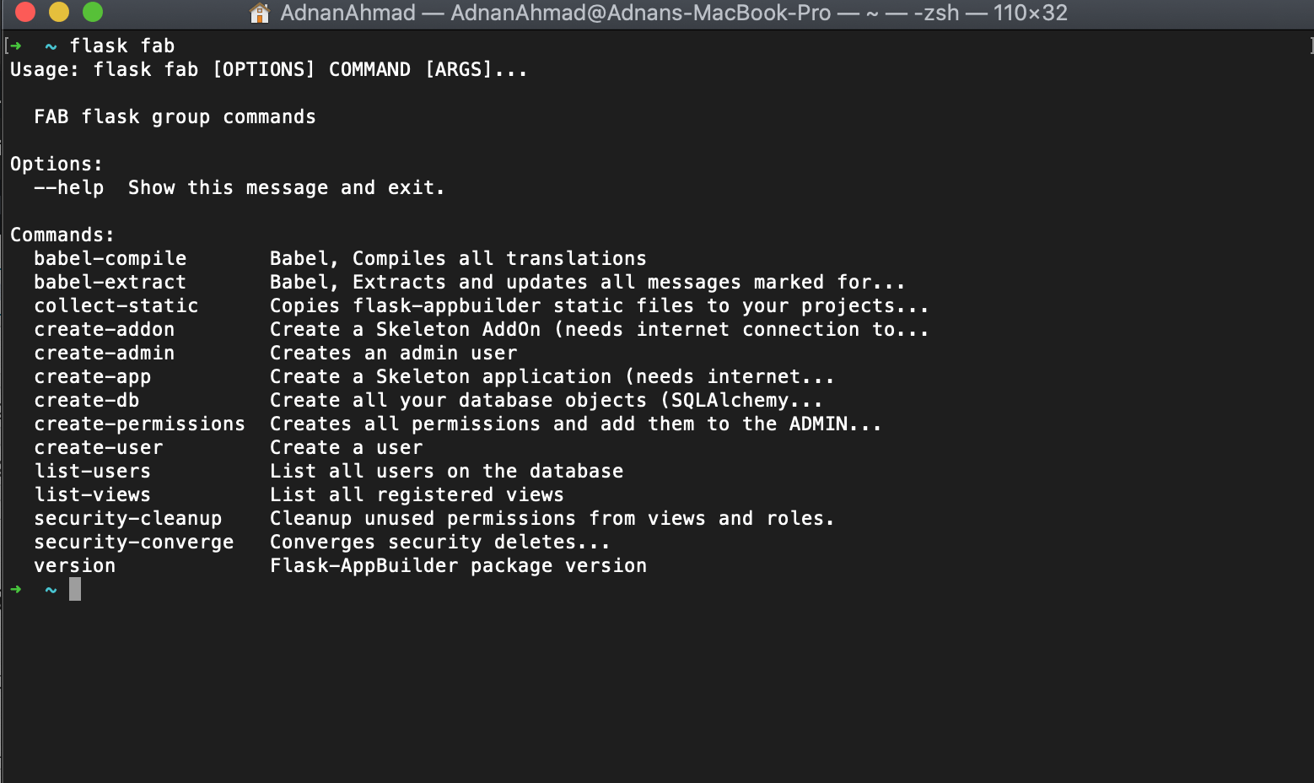Viewport: 1314px width, 783px height.
Task: Click the window title text AdnanAhmad
Action: [347, 13]
